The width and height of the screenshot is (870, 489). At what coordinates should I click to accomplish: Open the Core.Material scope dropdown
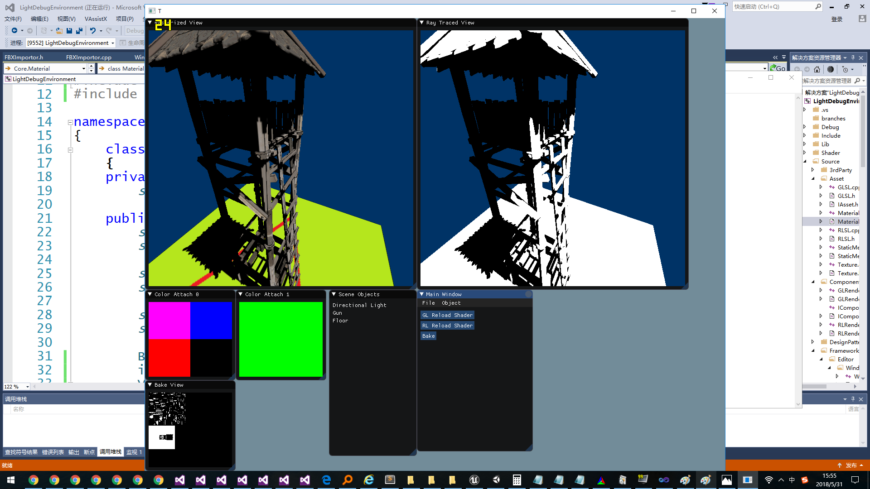click(84, 69)
